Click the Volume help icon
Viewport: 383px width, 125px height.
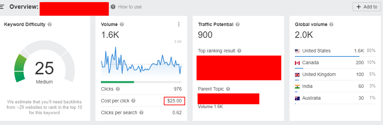click(x=122, y=24)
